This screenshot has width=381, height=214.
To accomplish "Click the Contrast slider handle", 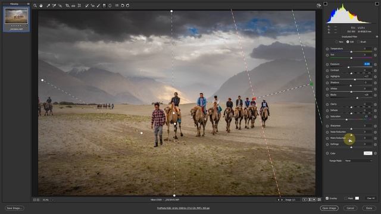I will click(x=351, y=73).
